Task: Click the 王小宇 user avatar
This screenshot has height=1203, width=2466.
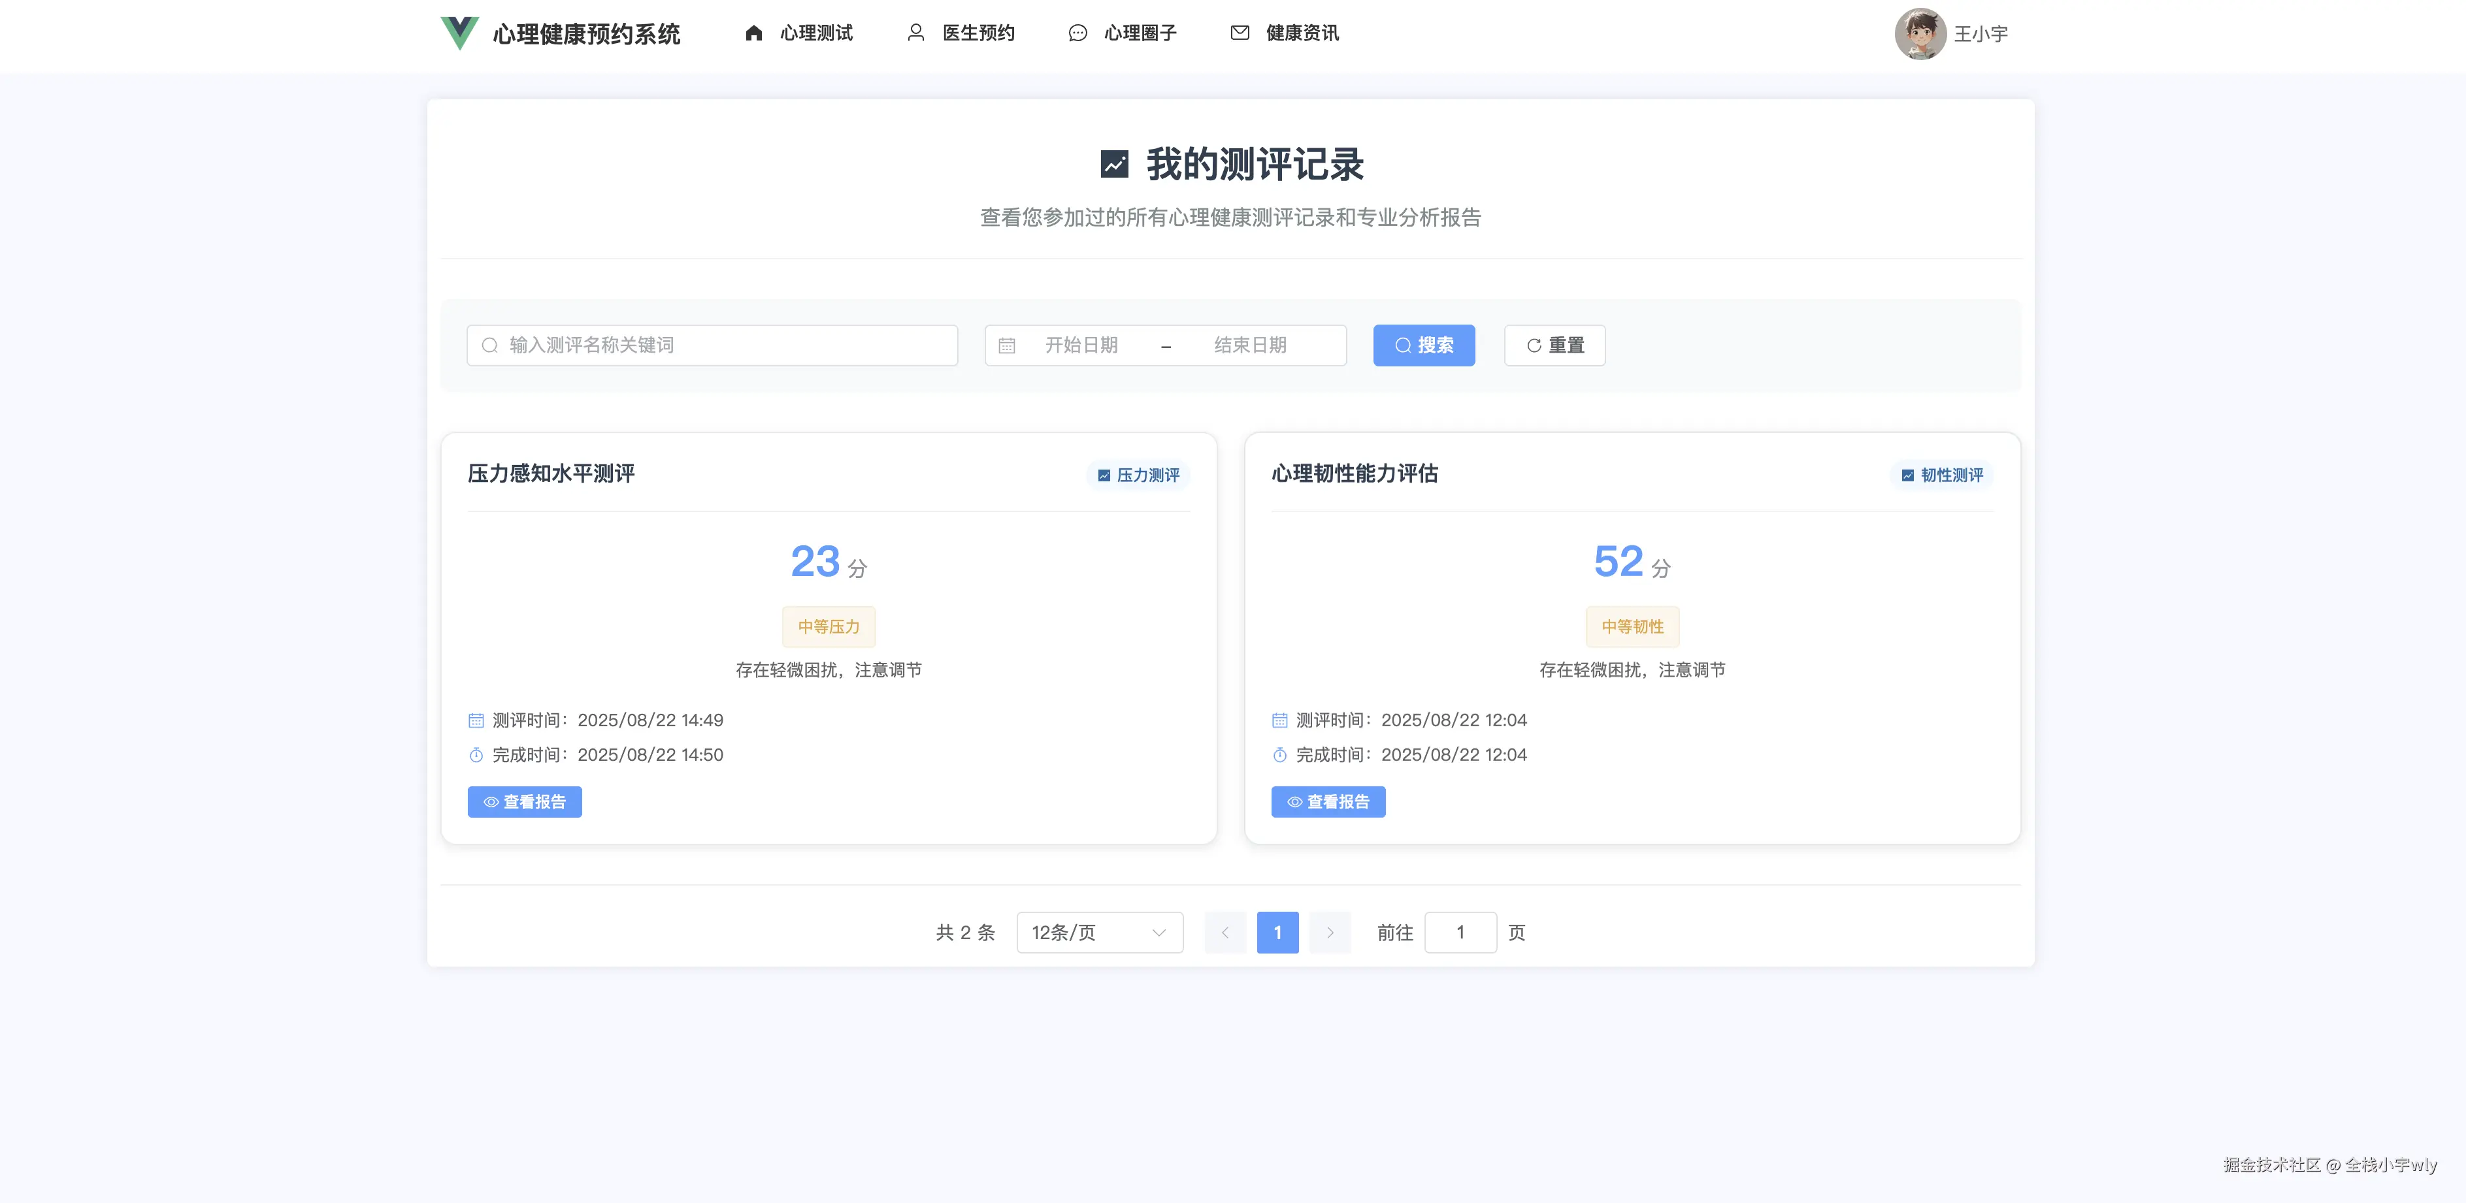Action: coord(1921,33)
